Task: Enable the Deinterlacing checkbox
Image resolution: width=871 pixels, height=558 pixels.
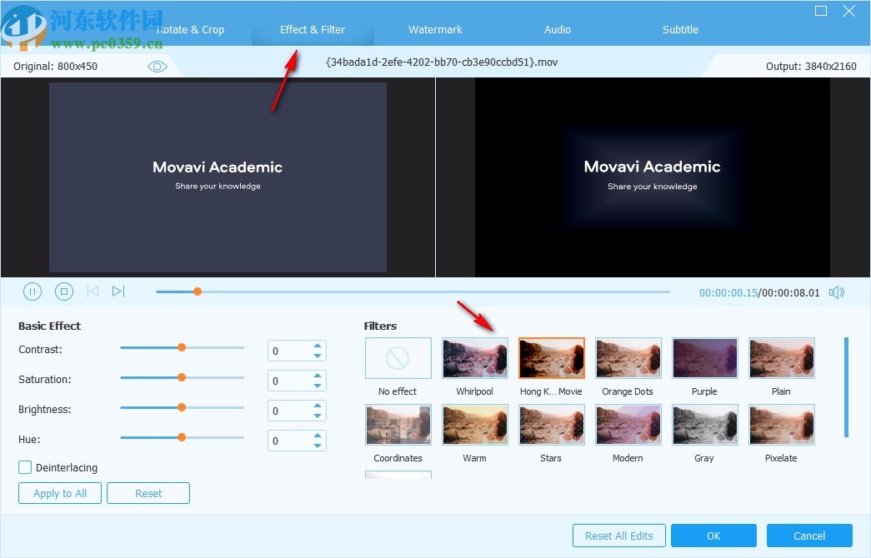Action: tap(25, 467)
